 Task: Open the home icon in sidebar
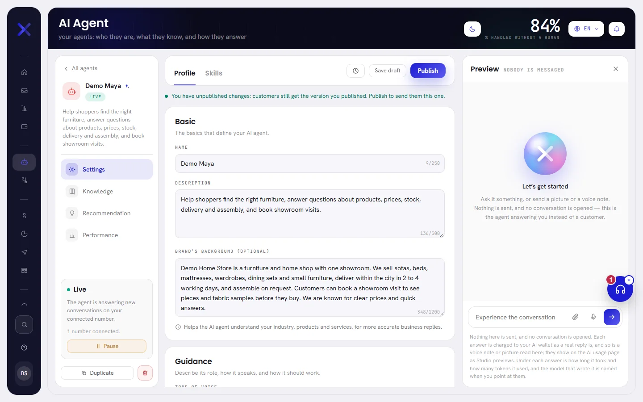(x=24, y=72)
